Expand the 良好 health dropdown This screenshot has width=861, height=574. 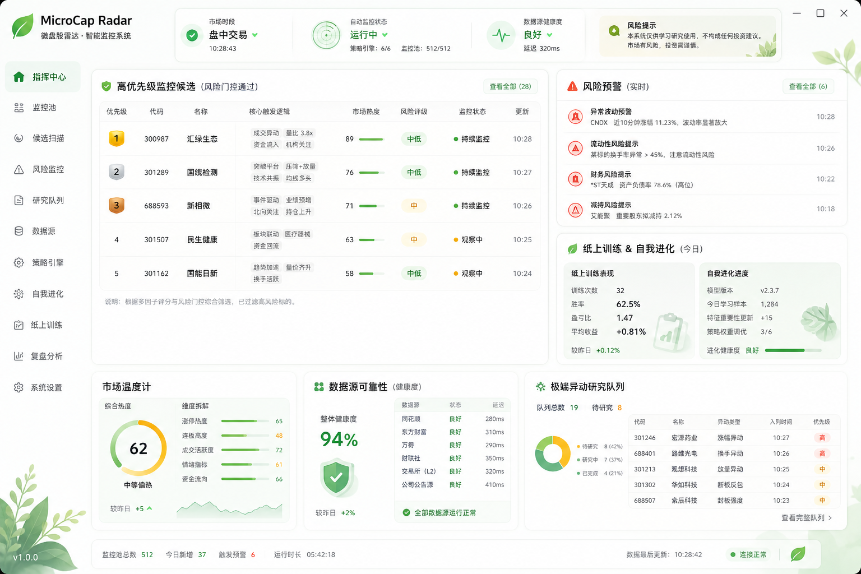coord(549,35)
